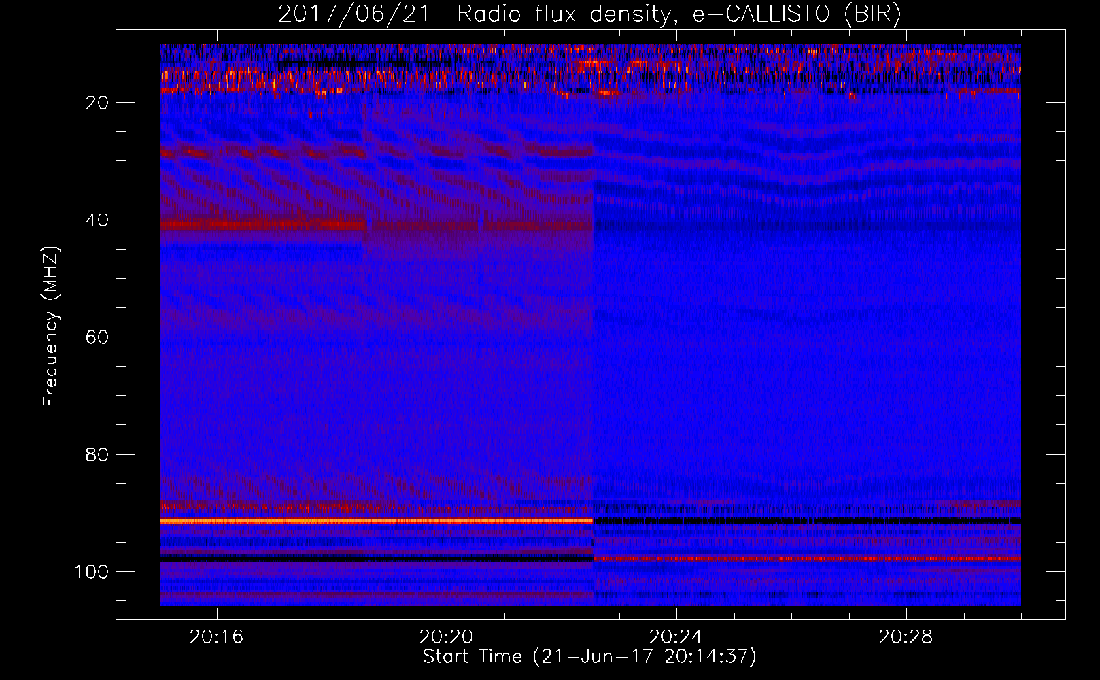The height and width of the screenshot is (680, 1100).
Task: Click the 80 MHz frequency tick label
Action: [x=97, y=455]
